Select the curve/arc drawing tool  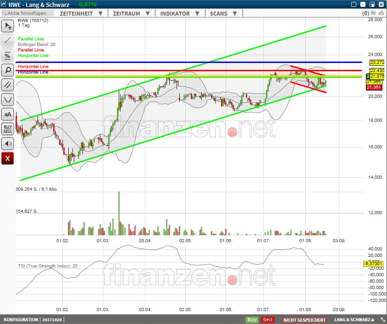coord(7,99)
